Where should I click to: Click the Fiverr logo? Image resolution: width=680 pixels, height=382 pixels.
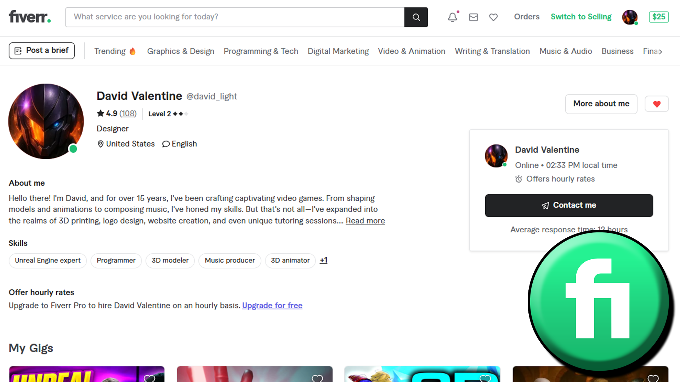coord(30,17)
